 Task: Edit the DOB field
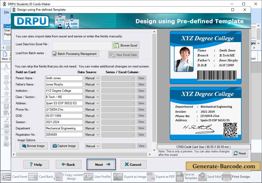64,116
